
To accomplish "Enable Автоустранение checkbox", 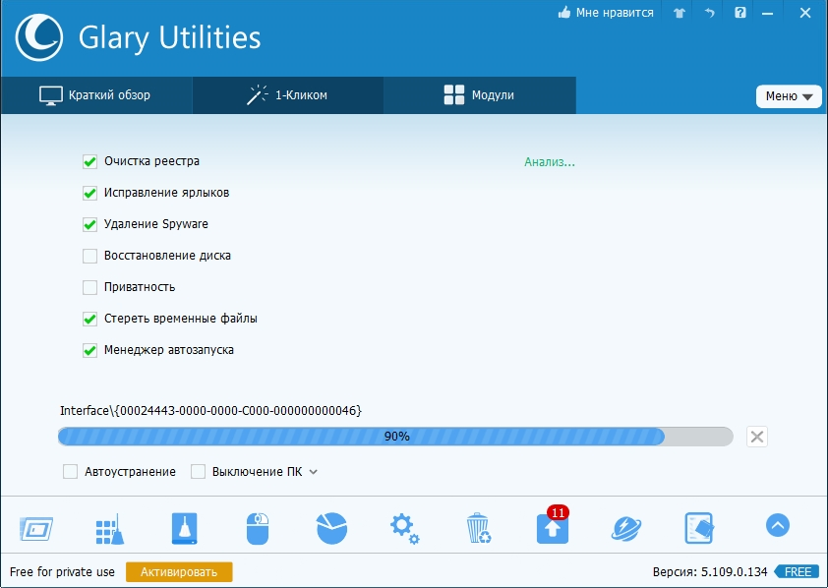I will 70,471.
